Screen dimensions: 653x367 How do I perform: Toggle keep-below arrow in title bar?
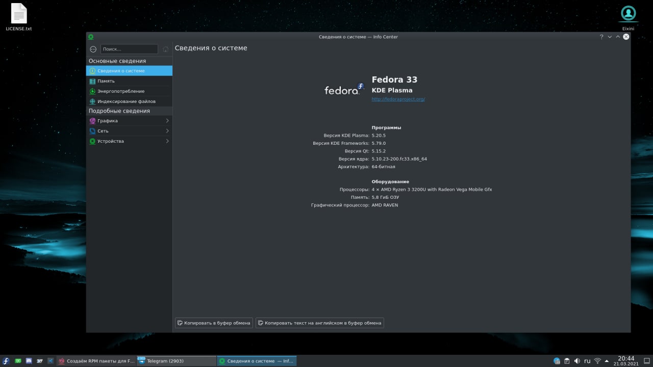coord(610,37)
